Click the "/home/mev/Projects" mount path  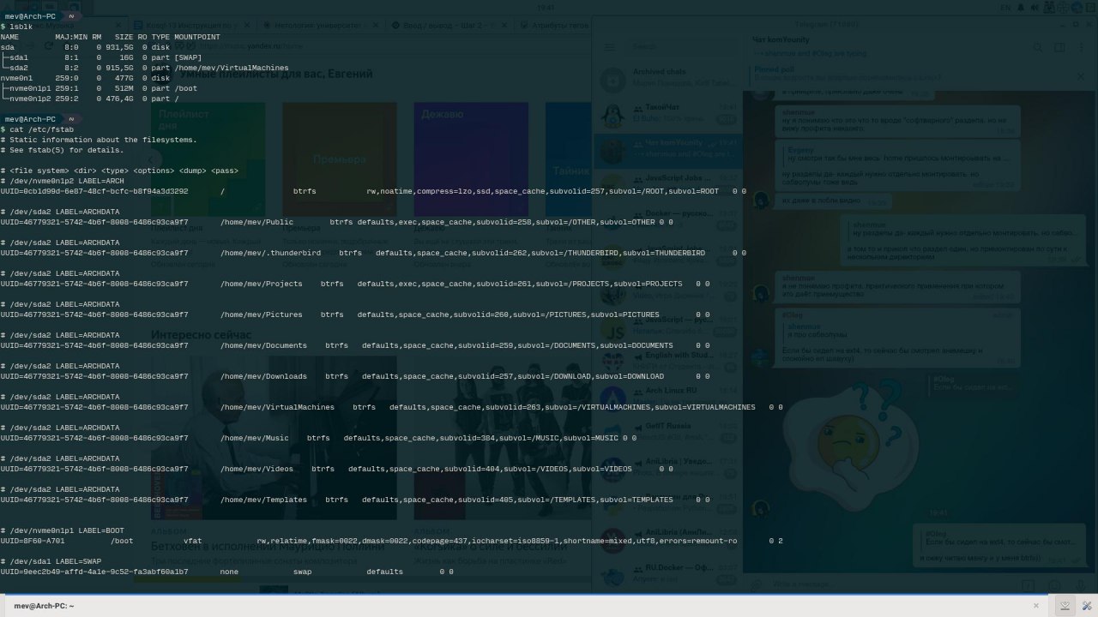click(x=262, y=284)
